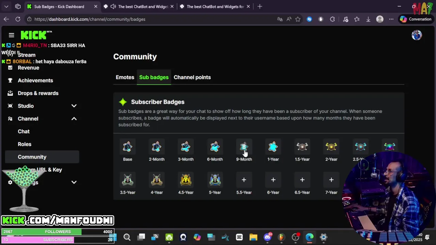Image resolution: width=436 pixels, height=245 pixels.
Task: Go to Drops & rewards
Action: (x=38, y=93)
